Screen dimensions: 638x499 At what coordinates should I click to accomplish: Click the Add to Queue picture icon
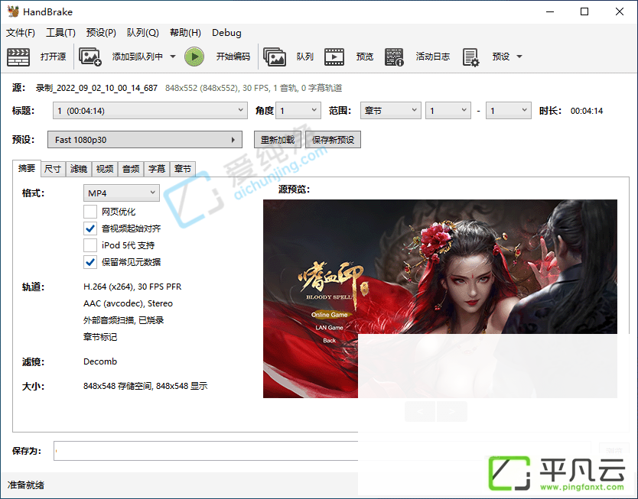[x=90, y=57]
